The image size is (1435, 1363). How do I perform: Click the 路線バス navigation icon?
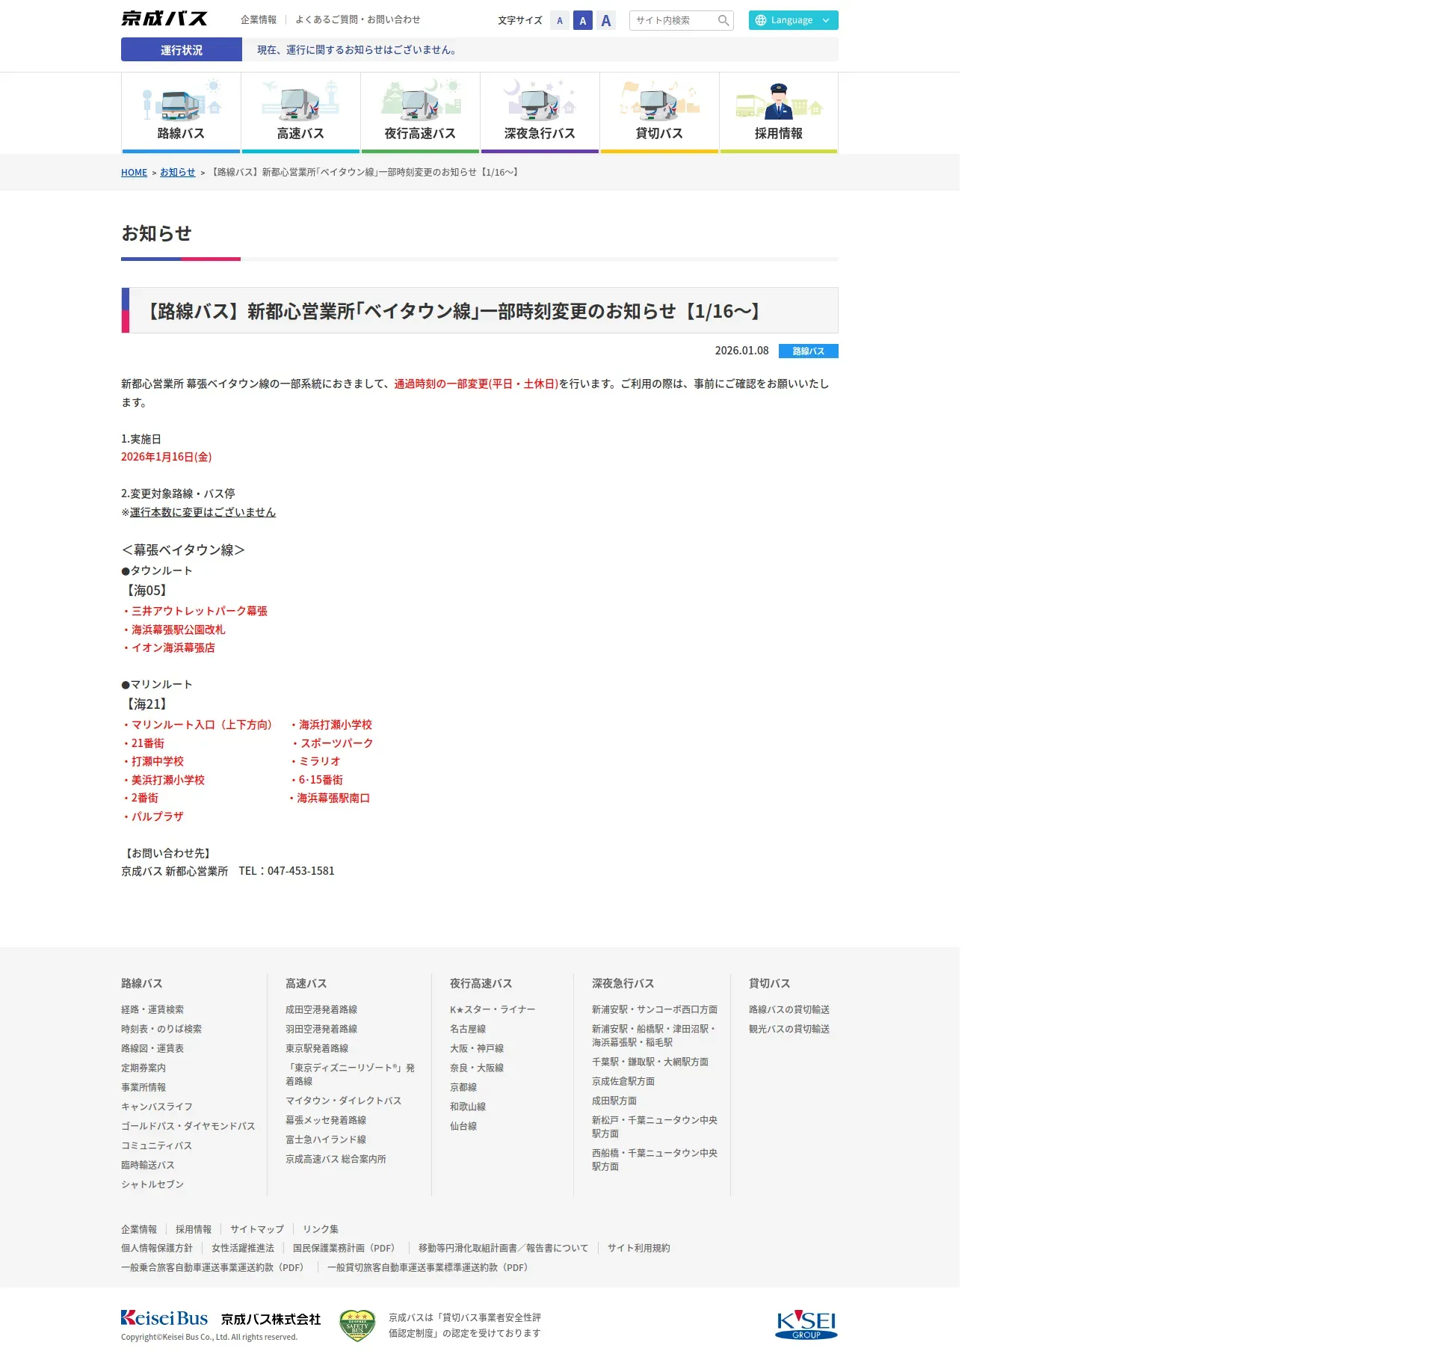181,103
